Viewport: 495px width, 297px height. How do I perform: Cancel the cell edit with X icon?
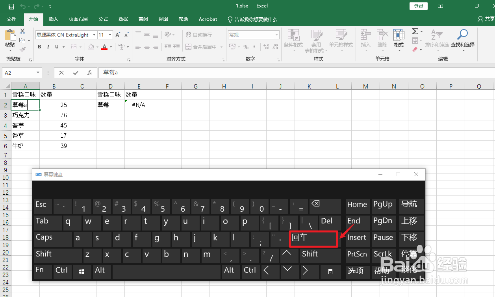click(x=61, y=73)
